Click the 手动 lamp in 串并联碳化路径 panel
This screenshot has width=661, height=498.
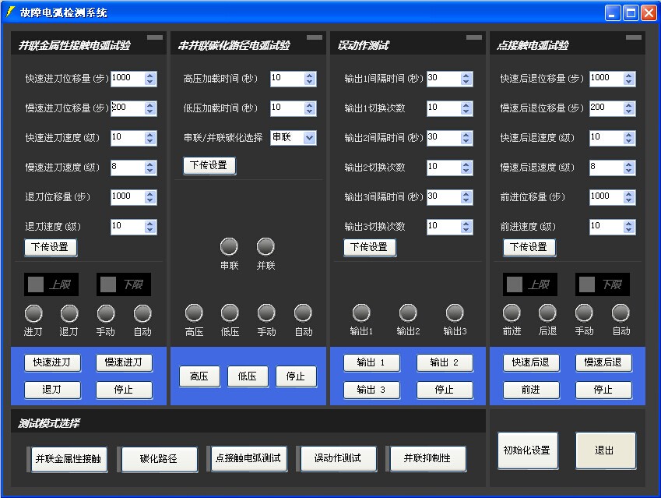(266, 313)
